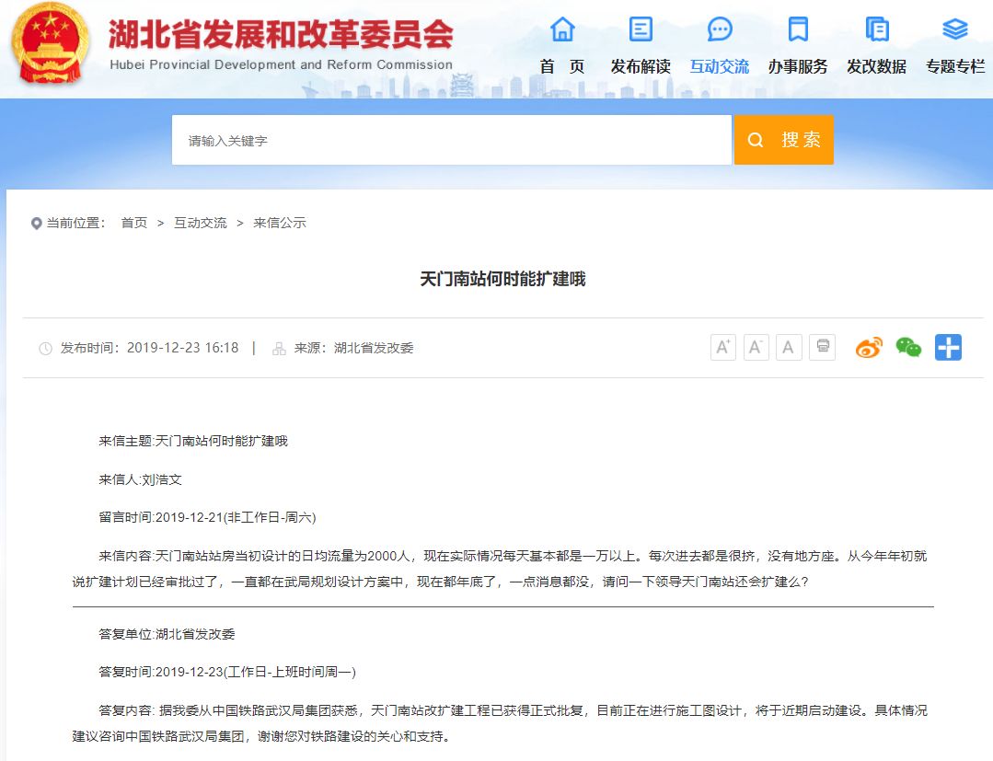Screen dimensions: 993x761
Task: Click the 湖北省发展和改革委员会 site title
Action: [281, 35]
